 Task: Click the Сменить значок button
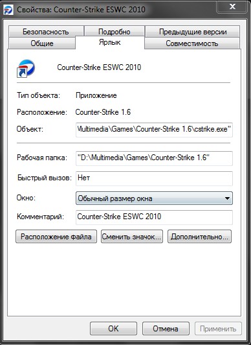coord(132,237)
